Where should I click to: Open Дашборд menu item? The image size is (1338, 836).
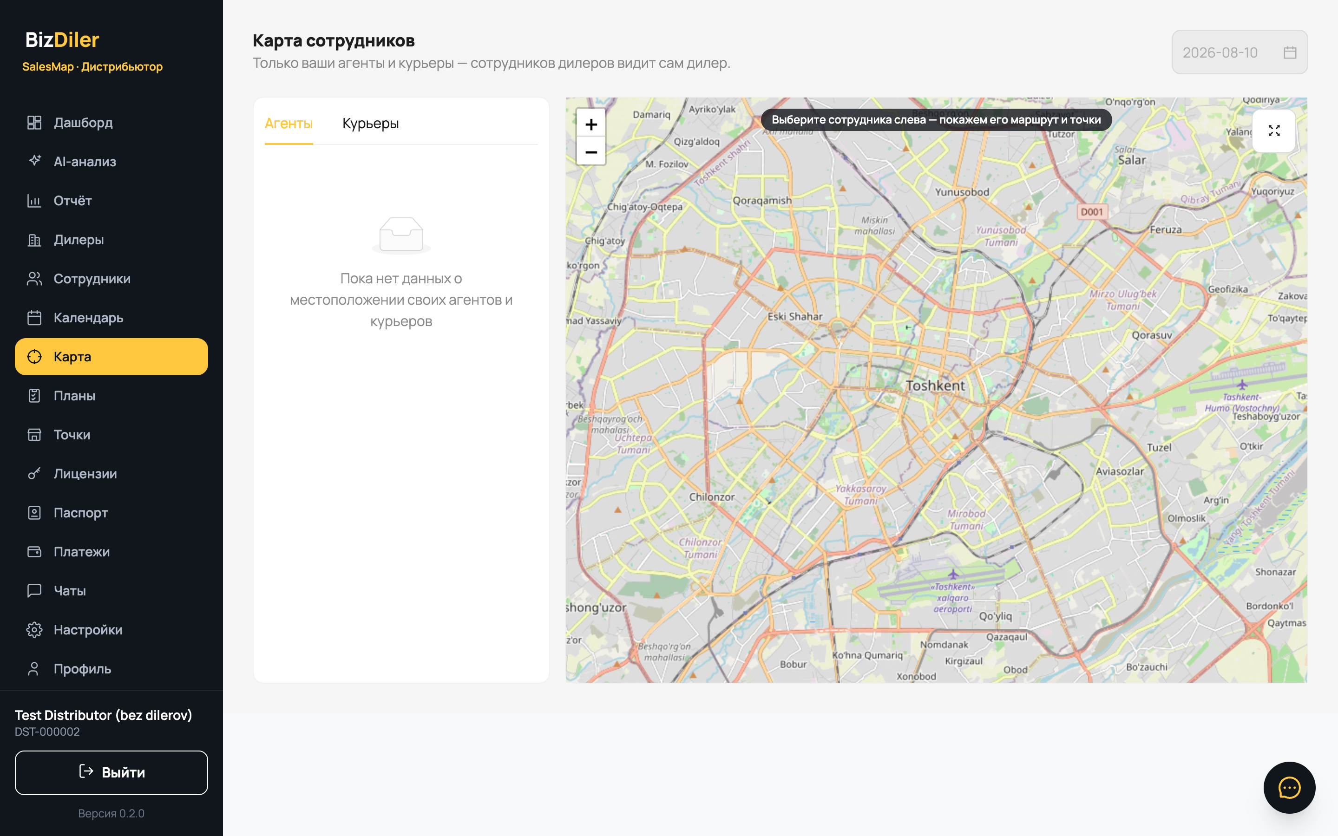[111, 123]
